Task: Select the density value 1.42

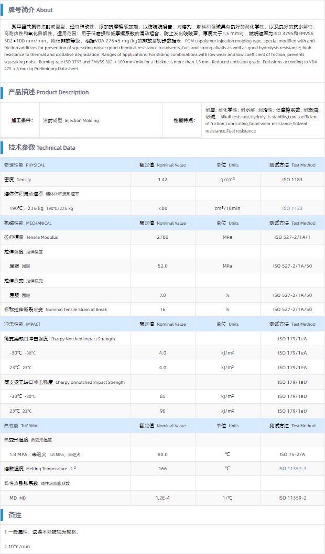Action: 162,180
